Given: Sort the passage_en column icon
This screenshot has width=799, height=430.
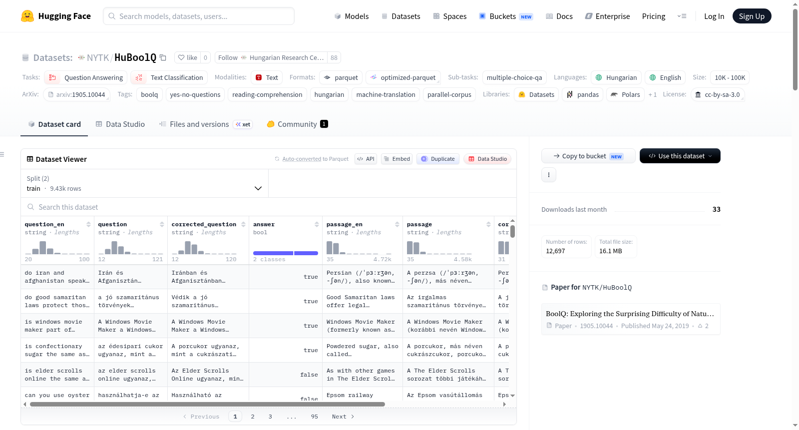Looking at the screenshot, I should click(x=397, y=224).
